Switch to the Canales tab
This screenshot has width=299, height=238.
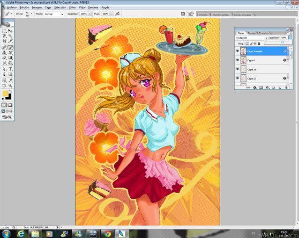(x=252, y=33)
